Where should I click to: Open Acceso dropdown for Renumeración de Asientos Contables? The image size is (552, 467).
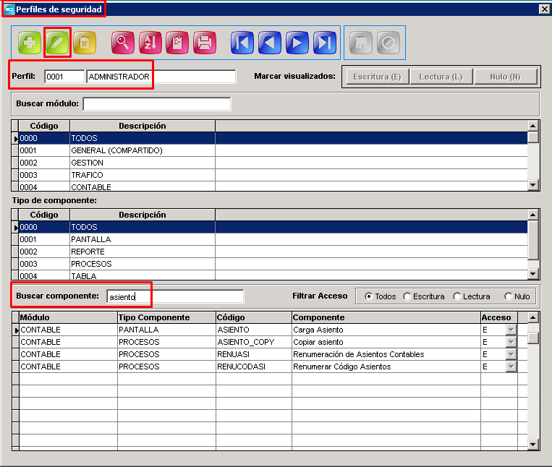(511, 354)
